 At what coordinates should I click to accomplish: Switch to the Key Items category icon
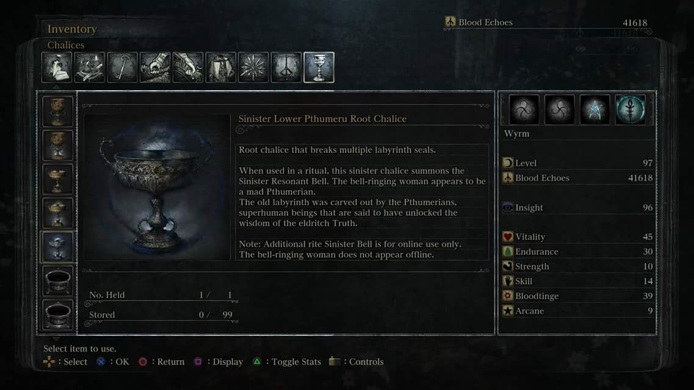[x=122, y=67]
